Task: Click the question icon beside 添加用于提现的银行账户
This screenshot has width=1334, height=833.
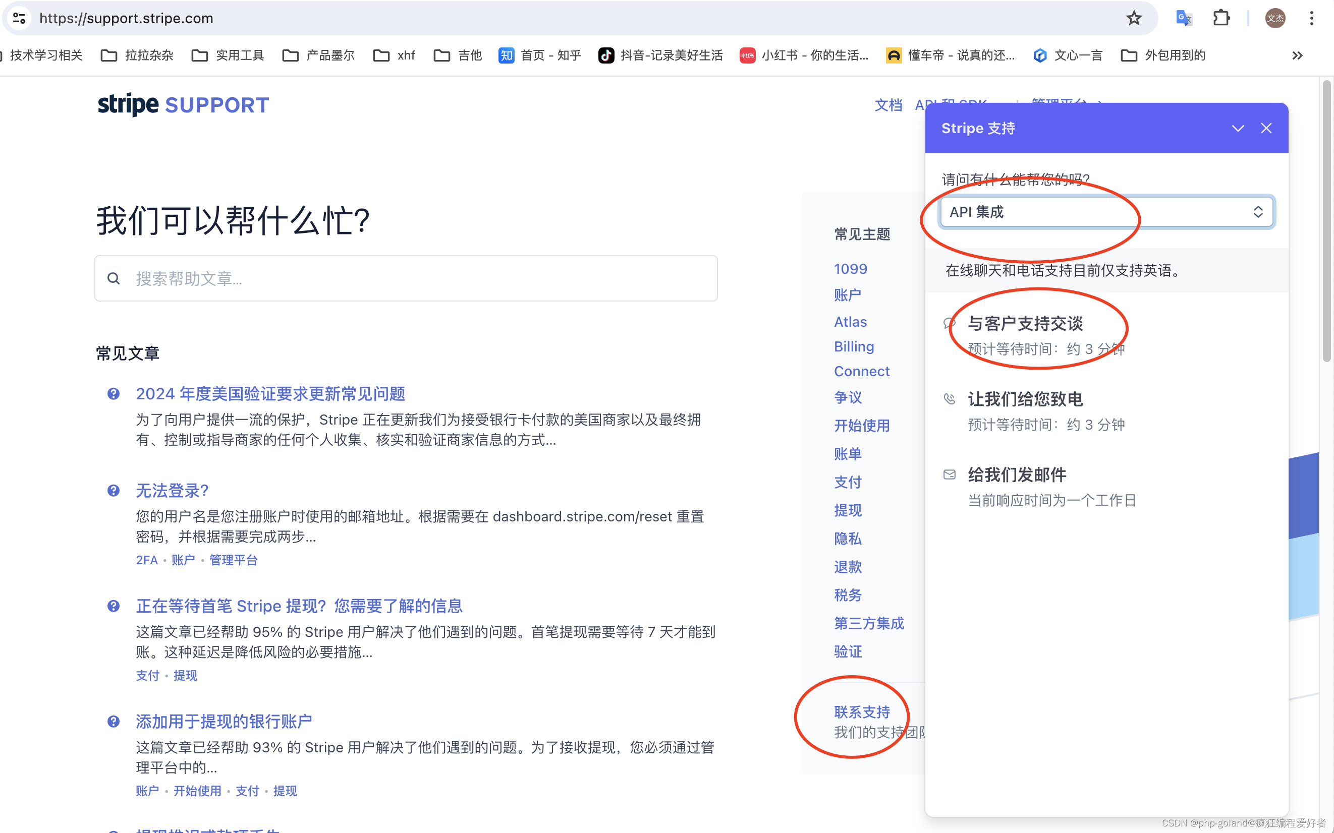Action: coord(114,721)
